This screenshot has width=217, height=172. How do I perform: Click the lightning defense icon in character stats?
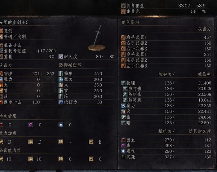[x=123, y=117]
